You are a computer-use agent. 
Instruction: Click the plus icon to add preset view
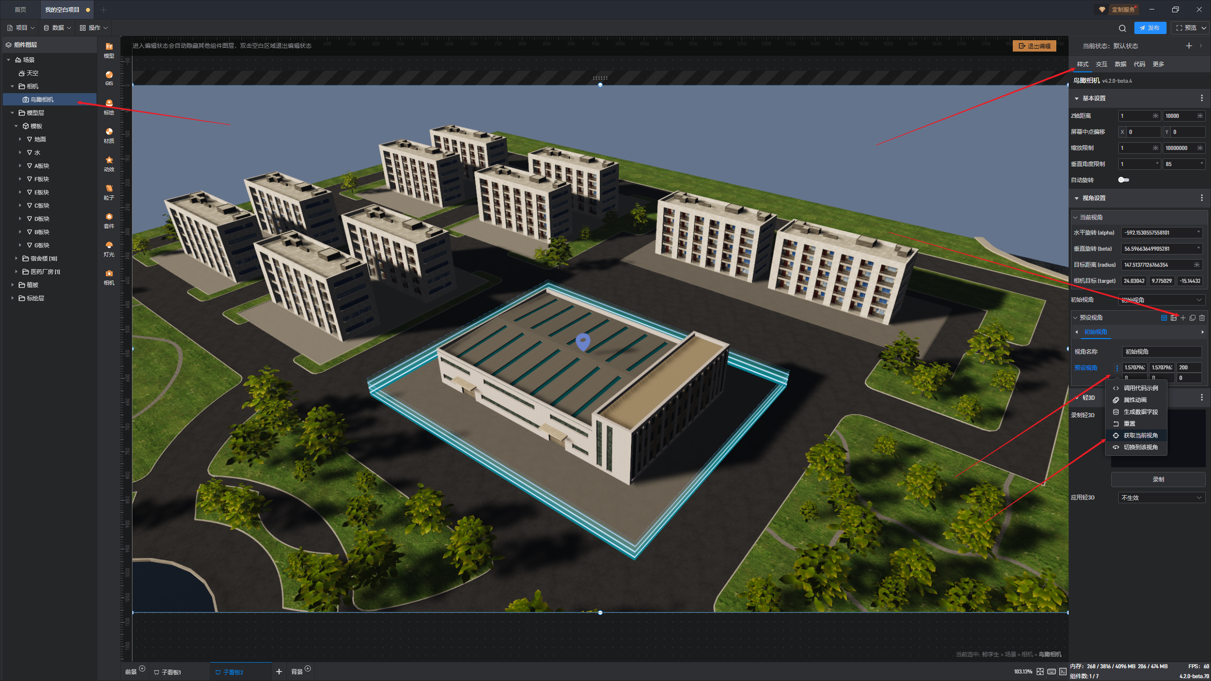coord(1183,318)
